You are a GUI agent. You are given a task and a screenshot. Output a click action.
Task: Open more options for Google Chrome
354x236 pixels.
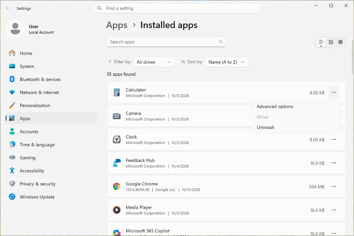pos(334,186)
